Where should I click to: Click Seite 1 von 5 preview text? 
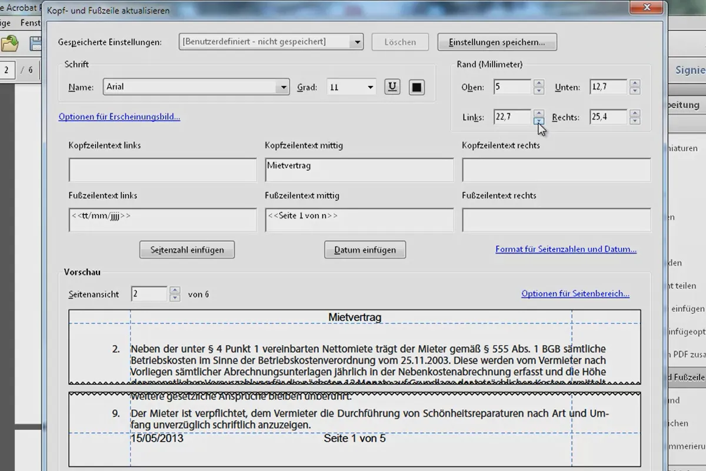(x=355, y=439)
